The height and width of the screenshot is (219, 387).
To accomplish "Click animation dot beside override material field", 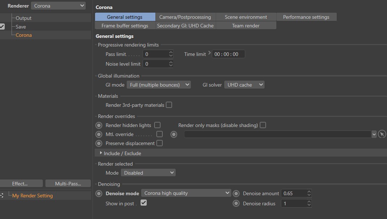I will pos(174,134).
